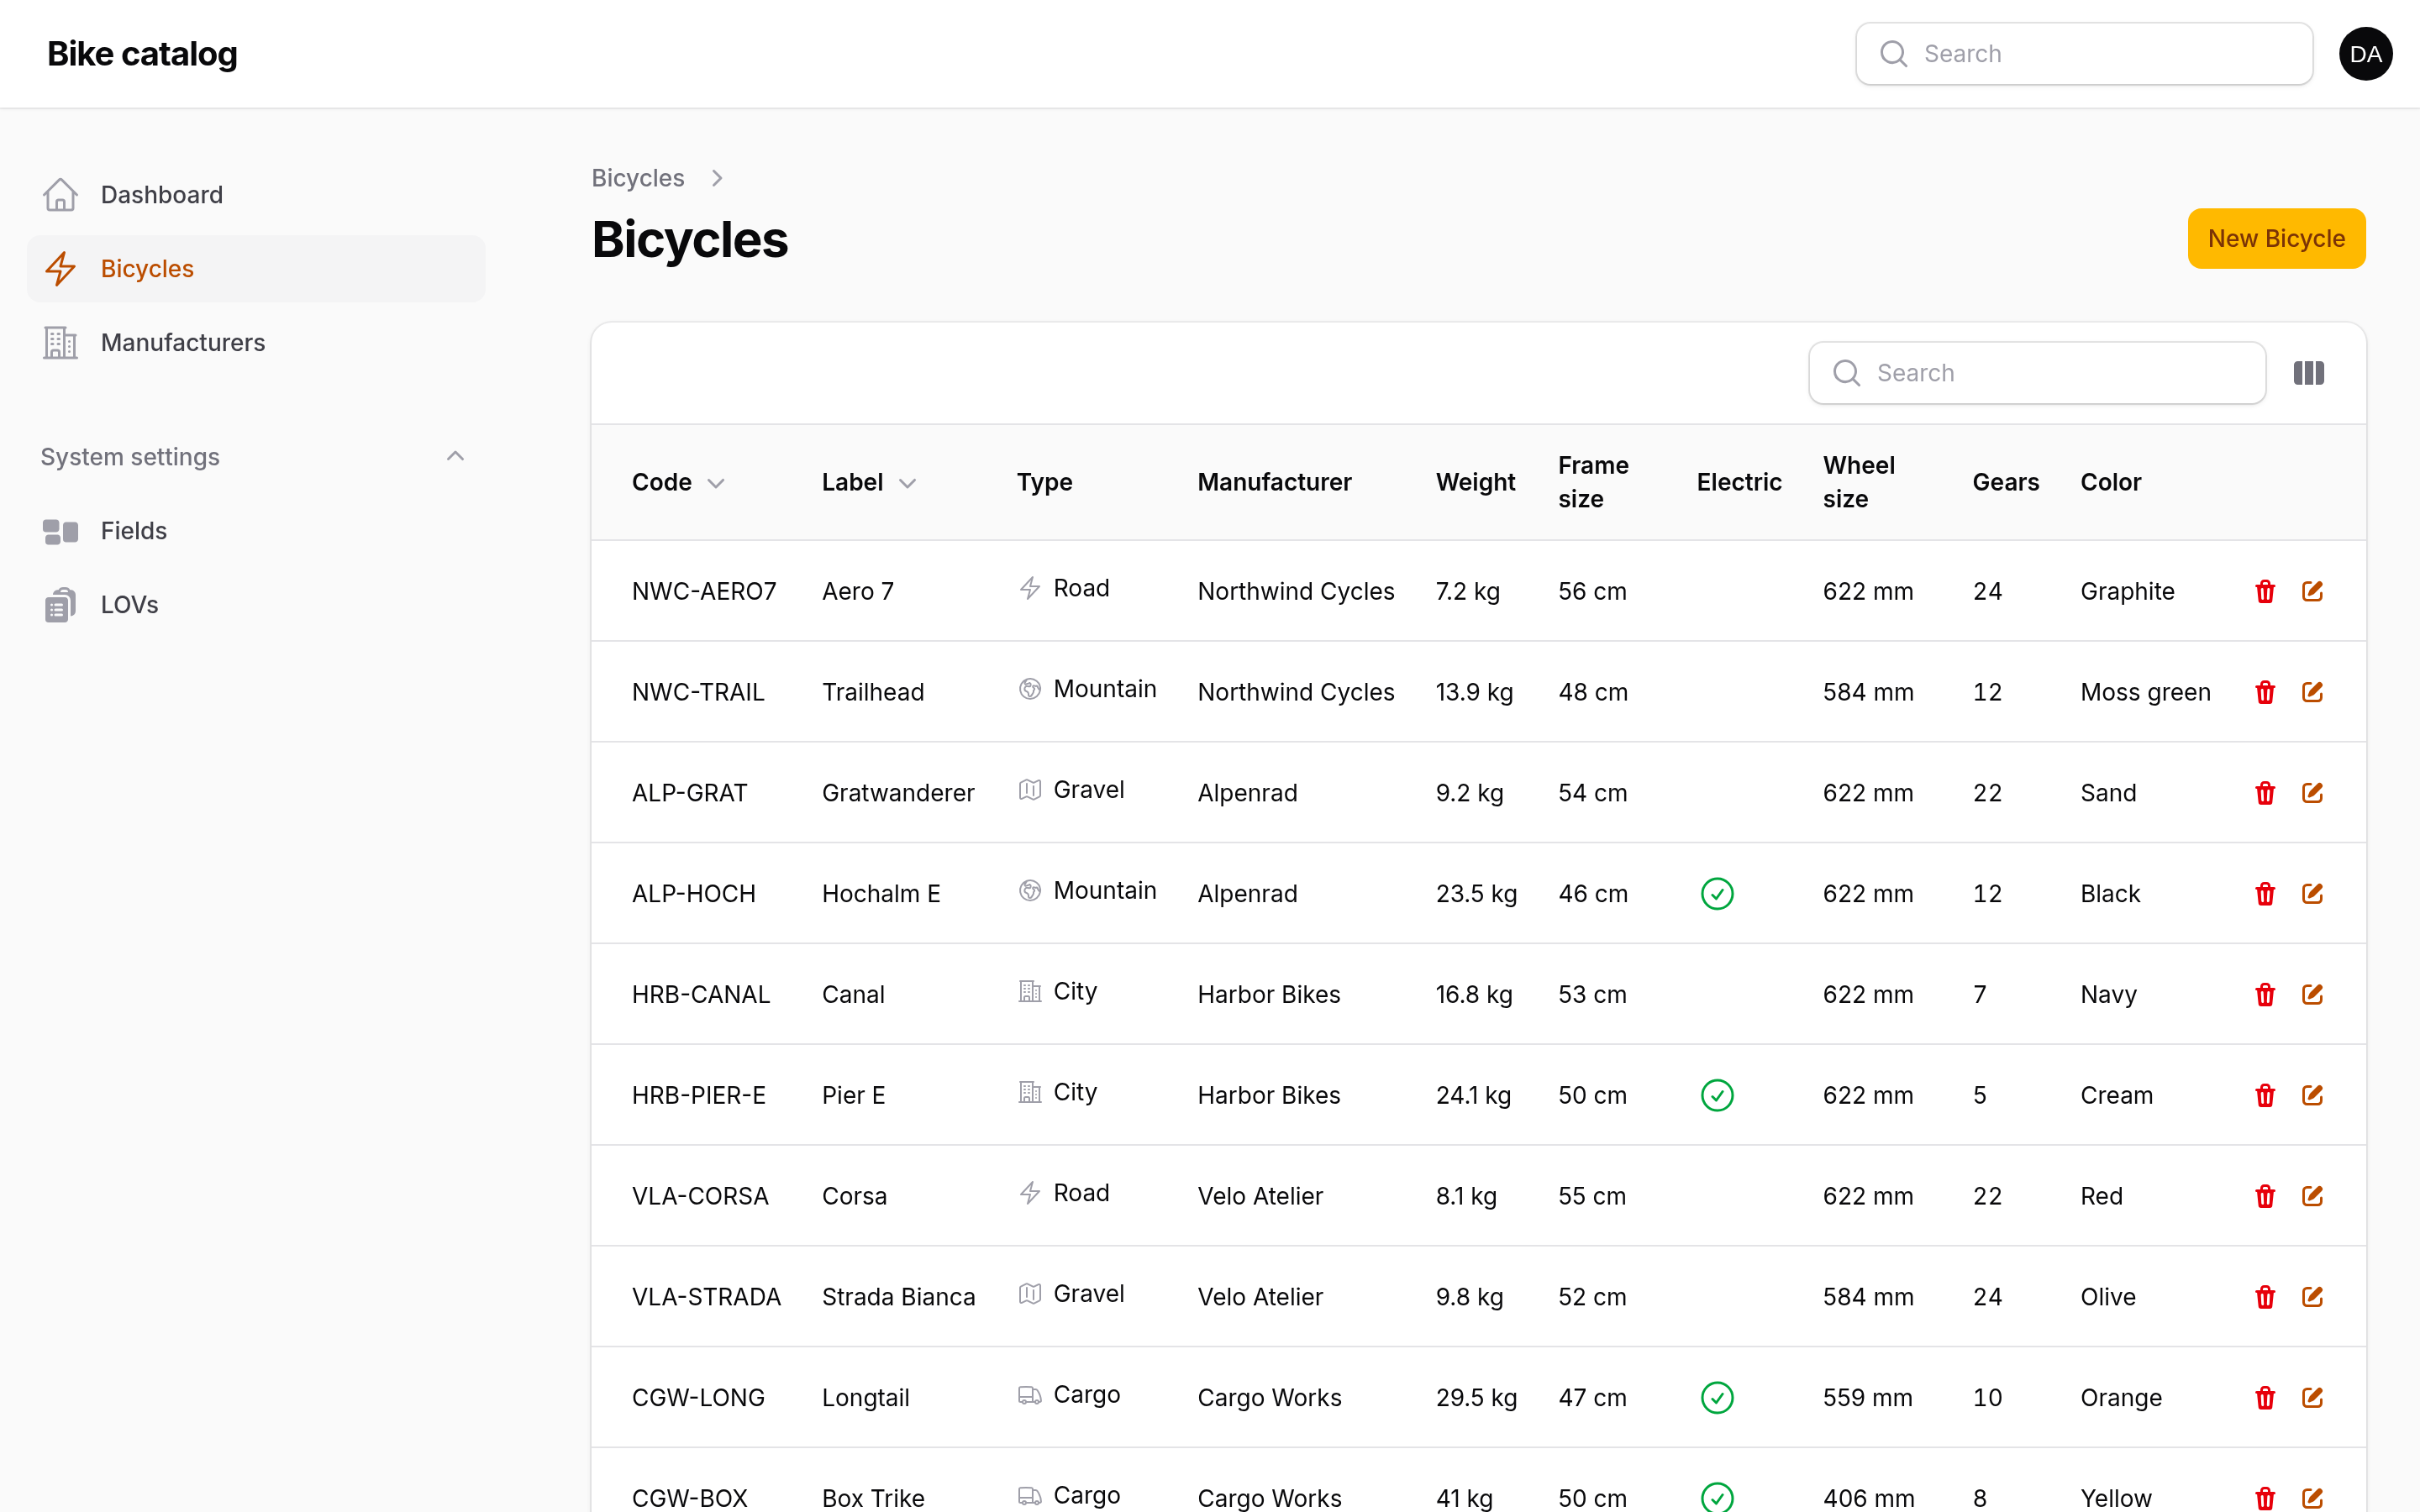Click the LOVs clipboard icon
The height and width of the screenshot is (1512, 2420).
pos(60,605)
